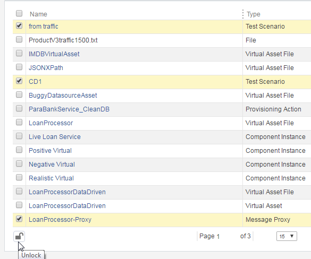The image size is (311, 259).
Task: Click the Unlock padlock icon
Action: tap(19, 236)
